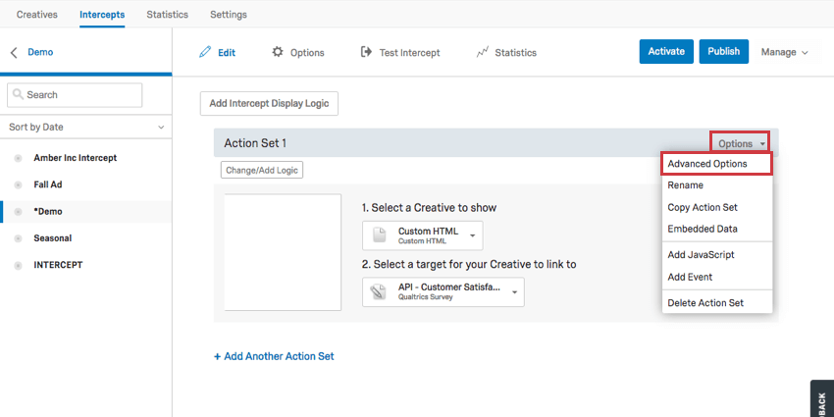Click the status dot next to Fall Ad

[x=19, y=184]
